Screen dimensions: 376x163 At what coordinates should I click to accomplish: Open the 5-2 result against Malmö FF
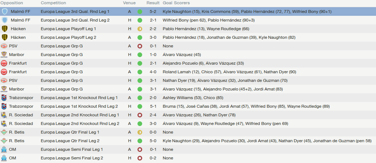coord(153,11)
